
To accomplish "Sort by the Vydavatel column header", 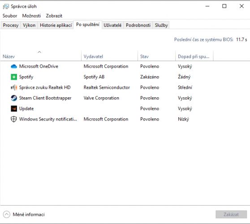I will [109, 56].
